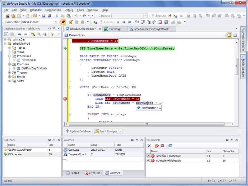
Task: Click the New Connection icon in Database Explorer
Action: [33, 34]
